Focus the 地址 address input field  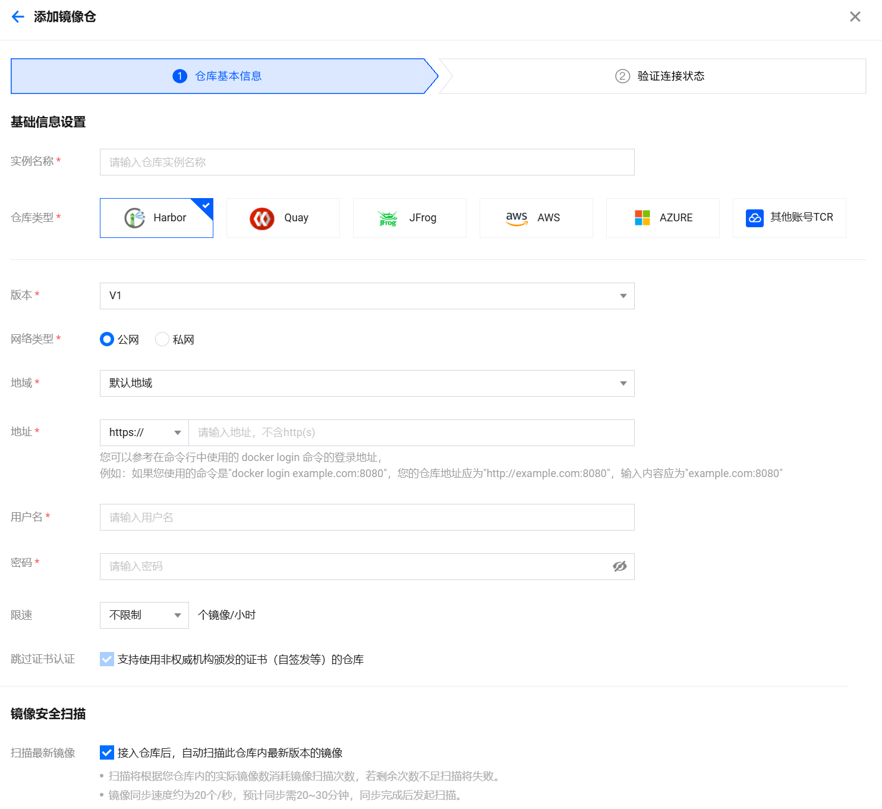coord(411,433)
